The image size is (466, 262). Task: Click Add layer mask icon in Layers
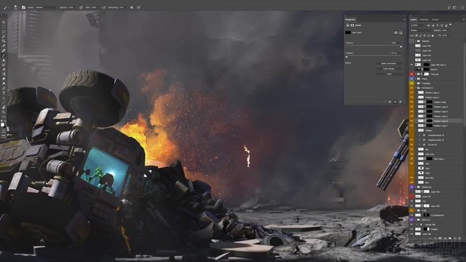(440, 238)
